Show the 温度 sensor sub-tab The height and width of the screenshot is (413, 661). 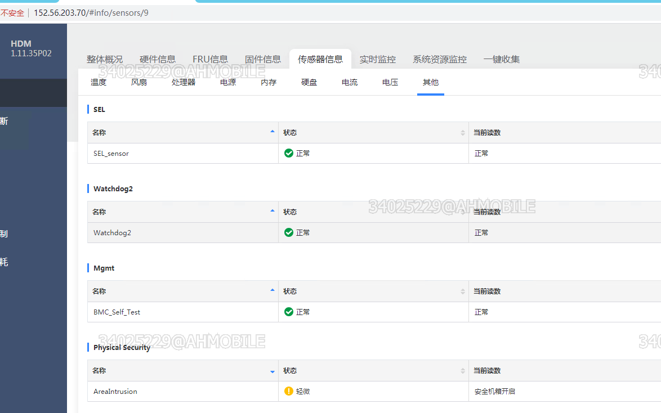click(99, 82)
